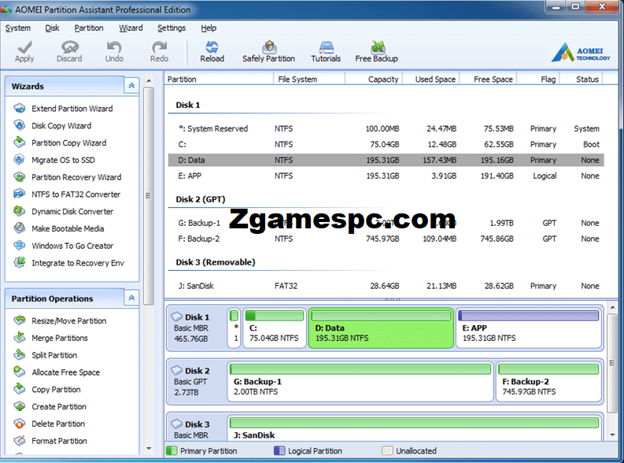Click the E: APP block in disk map
The width and height of the screenshot is (624, 463).
[529, 328]
